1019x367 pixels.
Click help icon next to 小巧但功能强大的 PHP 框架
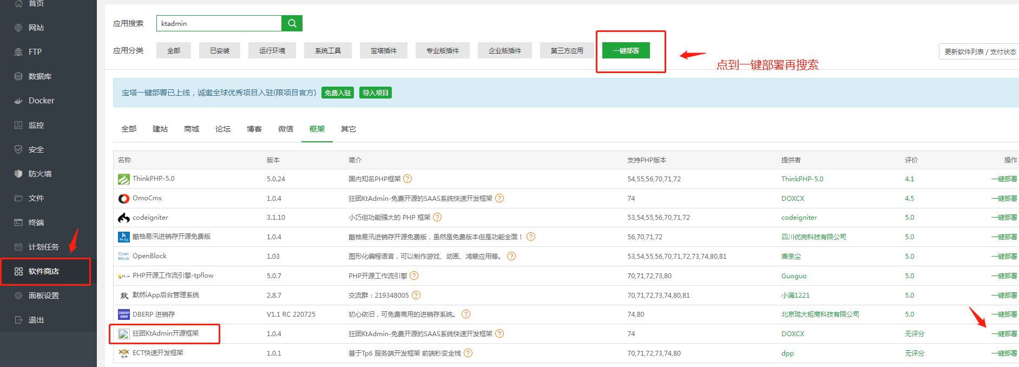(x=437, y=217)
